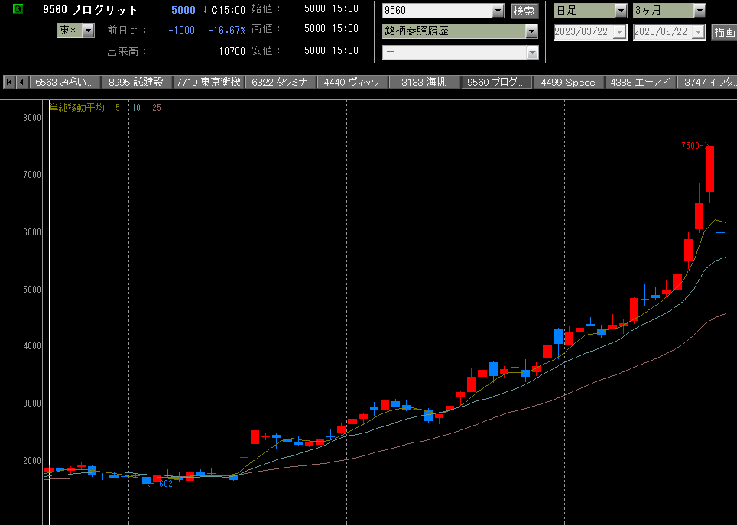This screenshot has height=525, width=737.
Task: Jump to first tab with rewind icon
Action: (9, 83)
